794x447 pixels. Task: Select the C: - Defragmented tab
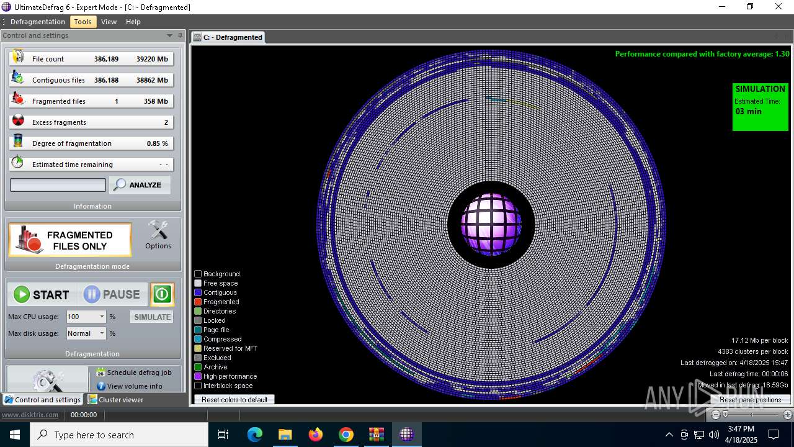[228, 37]
